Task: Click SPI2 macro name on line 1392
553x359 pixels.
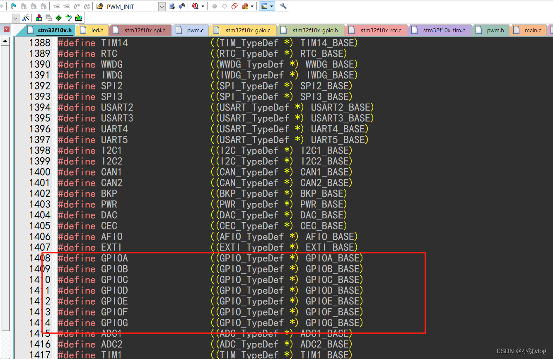Action: [111, 86]
